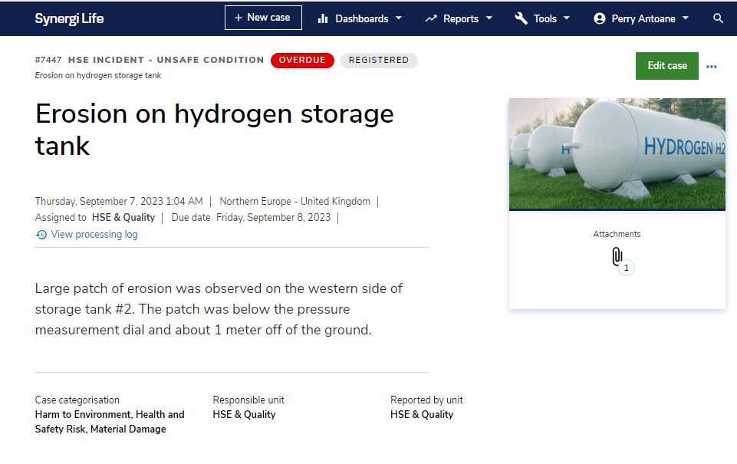
Task: Open the Tools menu
Action: coord(542,18)
